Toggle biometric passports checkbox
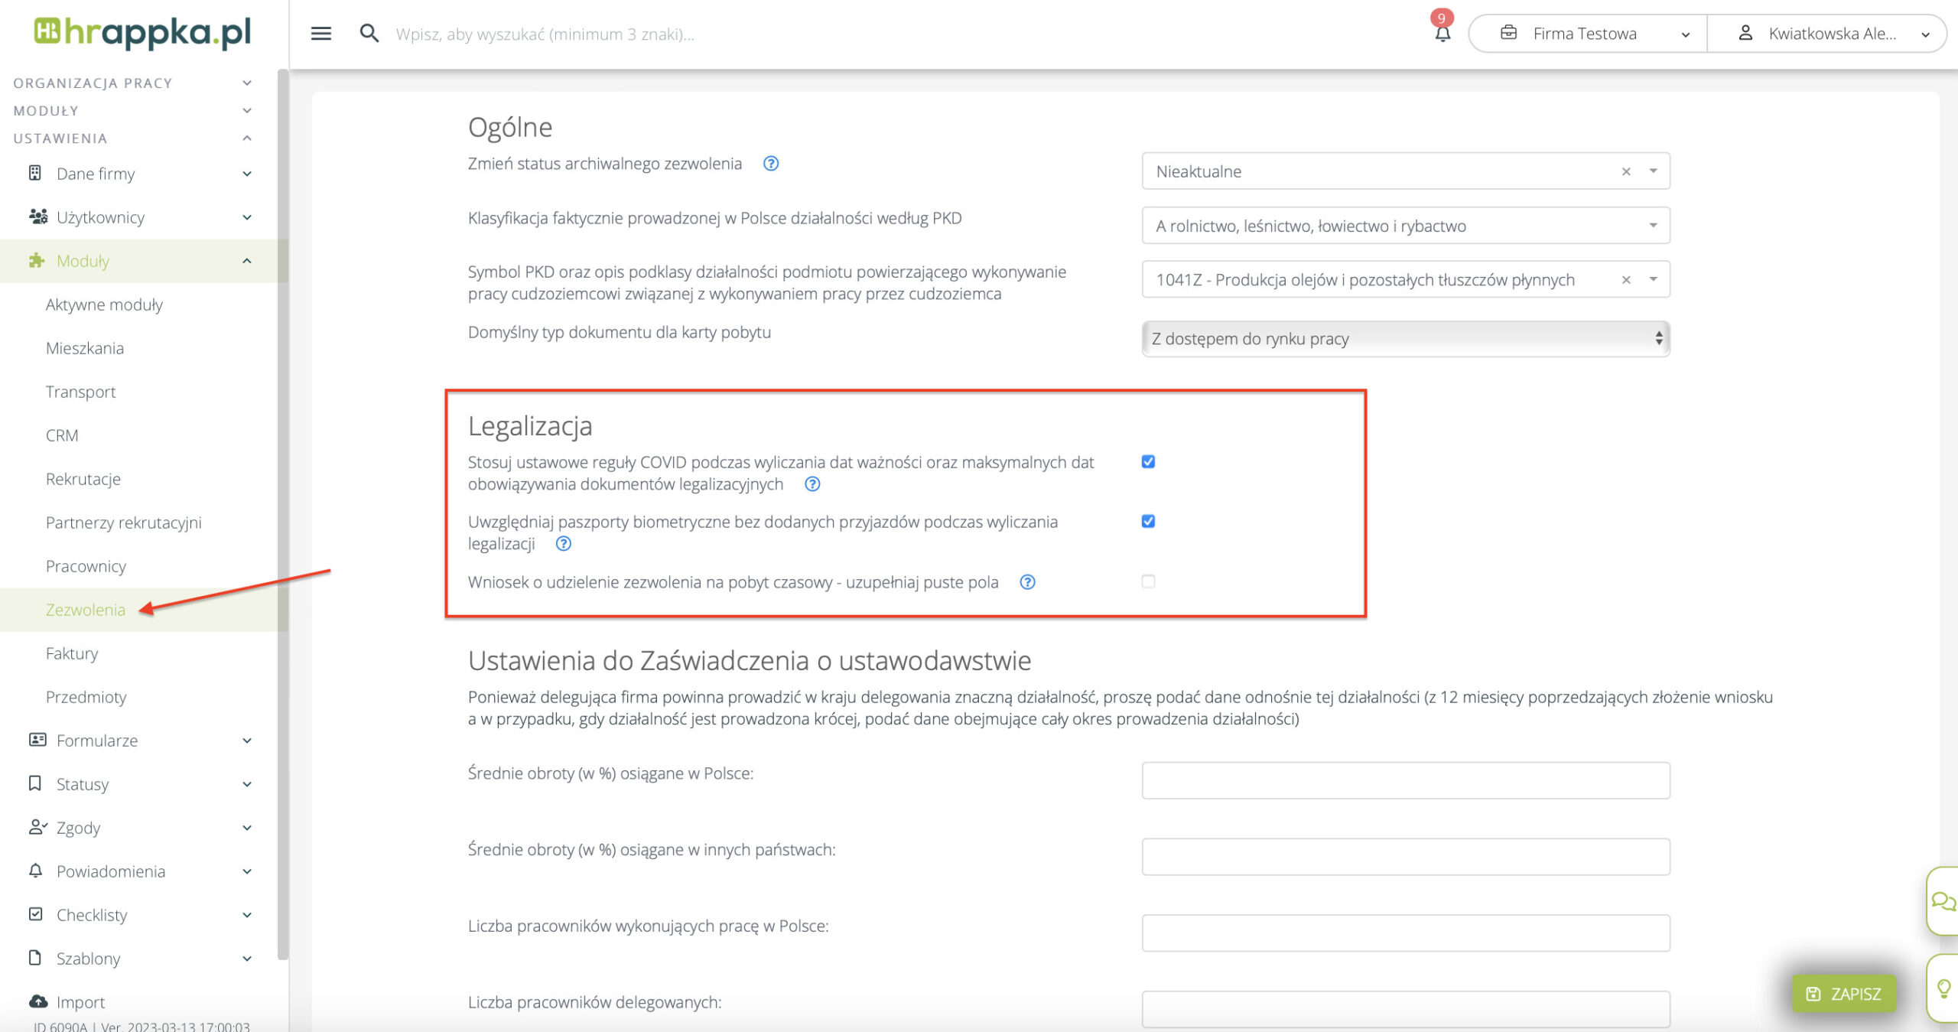The image size is (1958, 1032). click(x=1147, y=521)
